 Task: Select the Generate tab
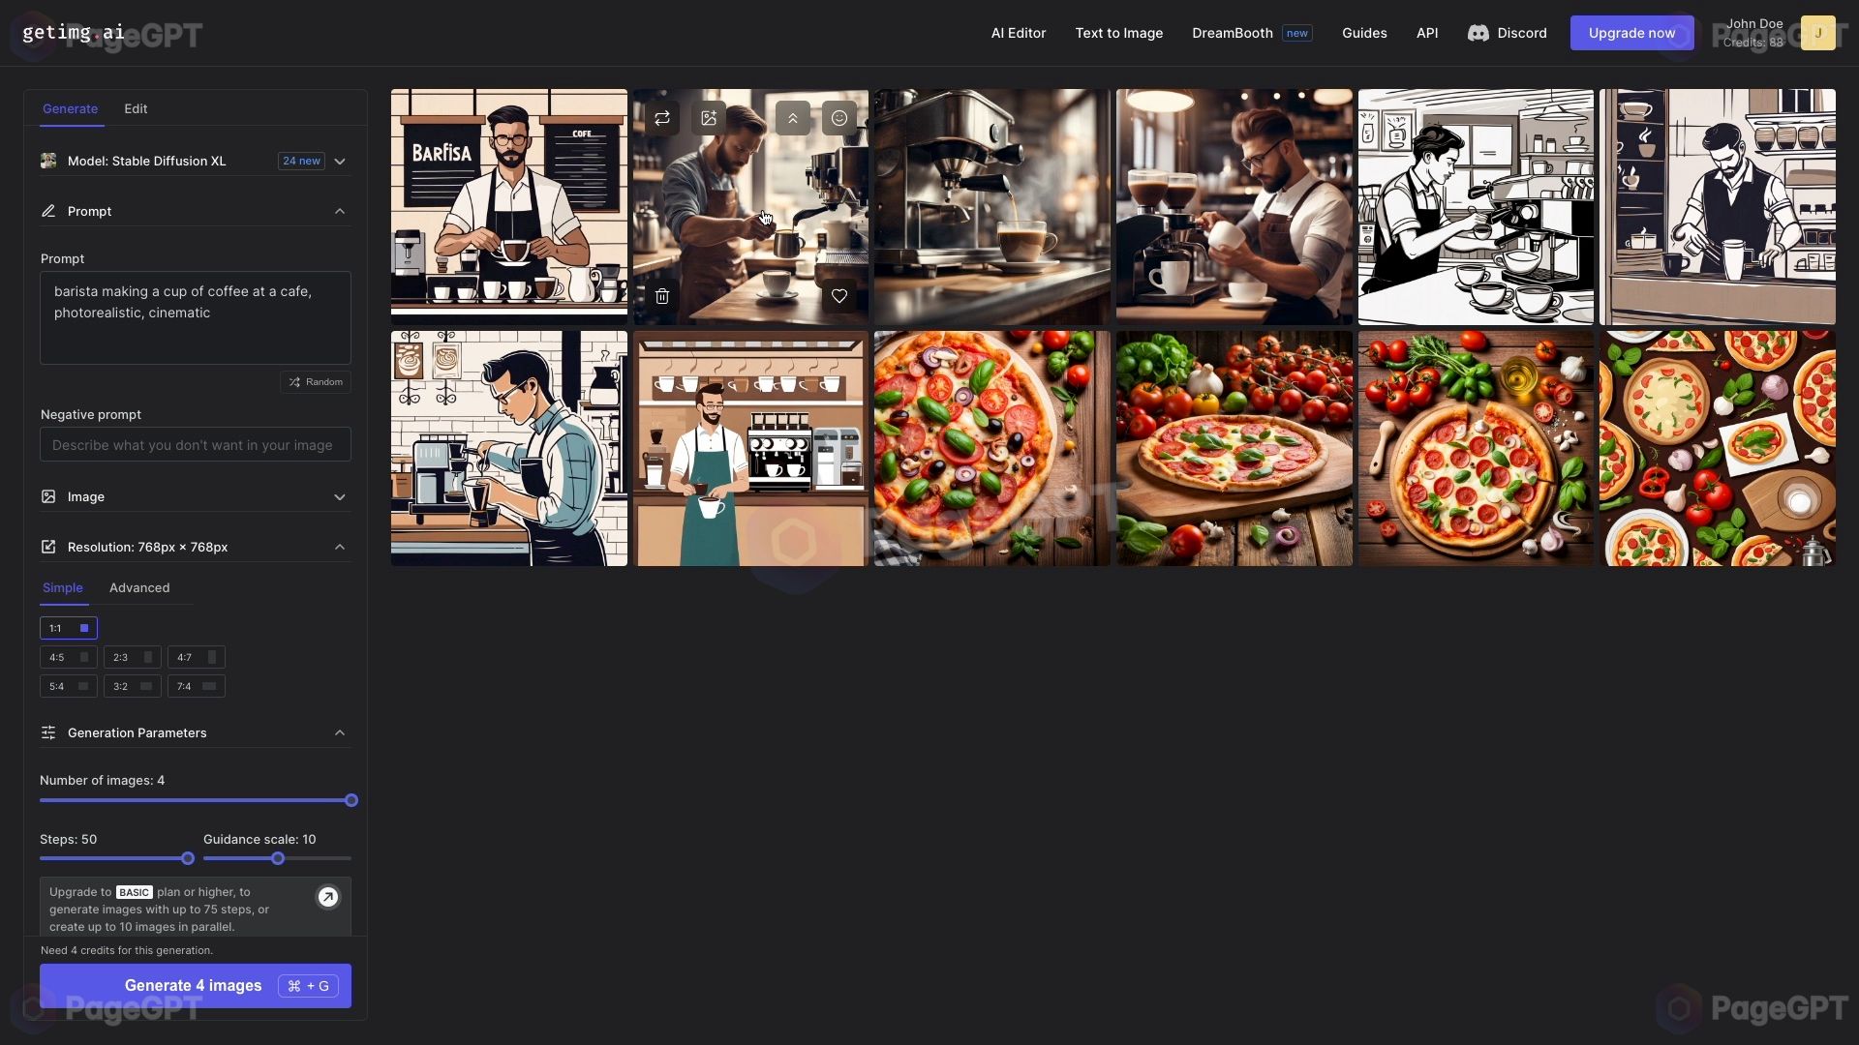69,107
